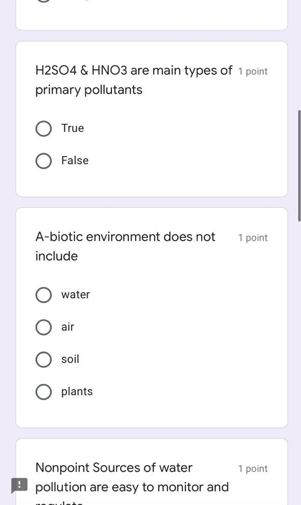
Task: Select the True radio button
Action: point(43,128)
